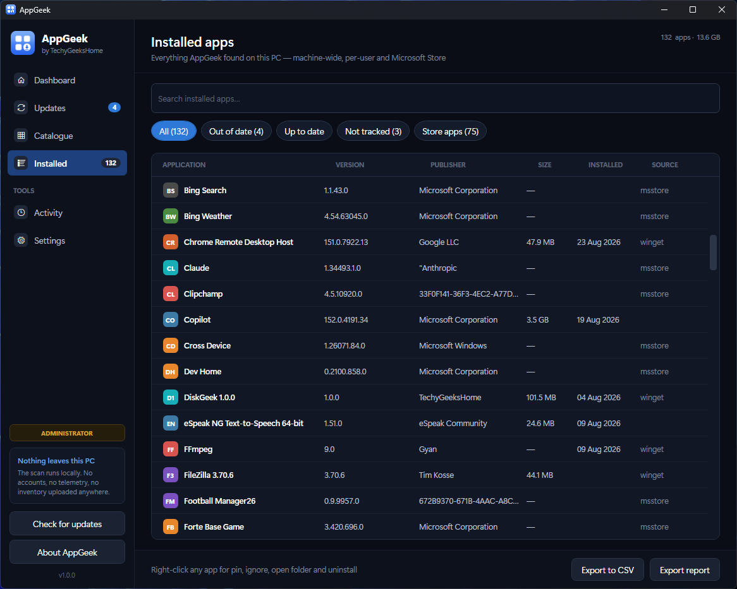Click the CD icon for Cross Device
This screenshot has width=737, height=589.
point(170,345)
